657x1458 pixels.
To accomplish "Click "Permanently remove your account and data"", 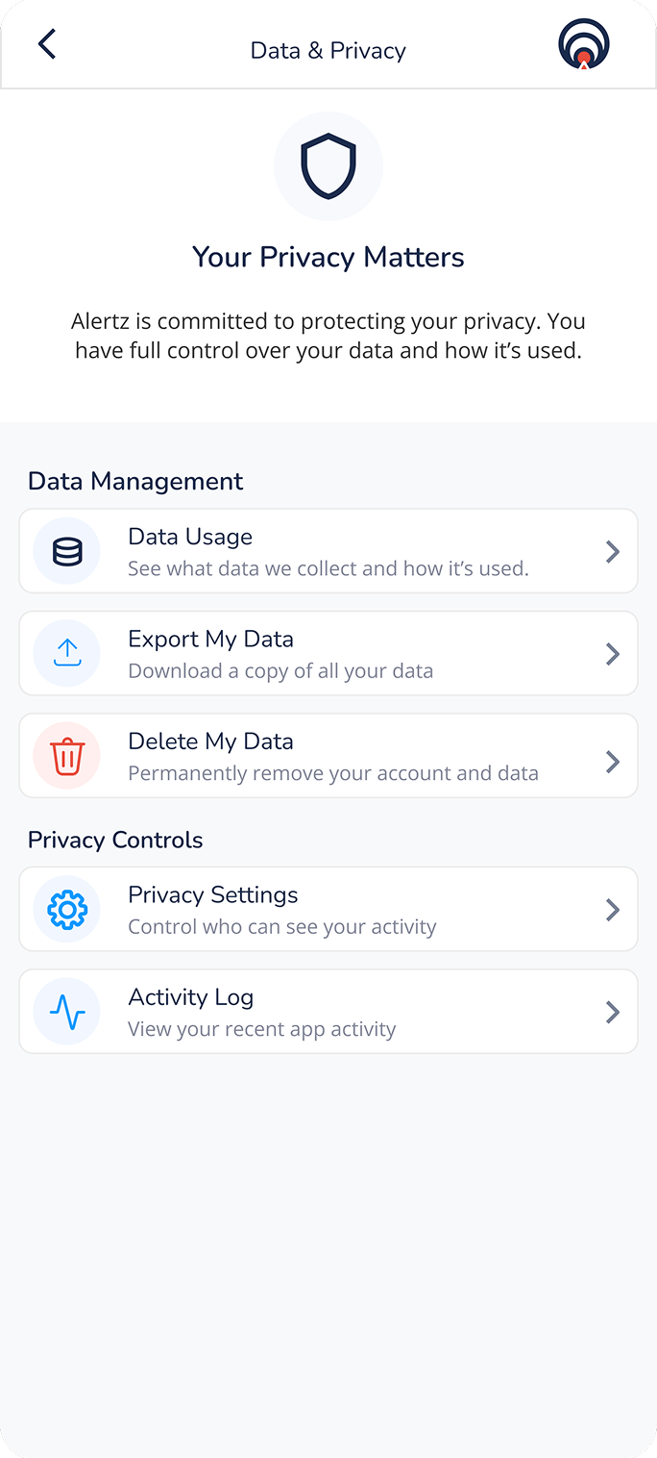I will pyautogui.click(x=333, y=773).
